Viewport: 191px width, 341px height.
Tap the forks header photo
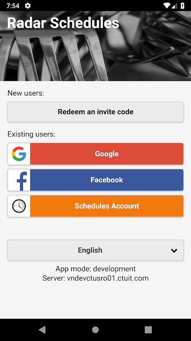[x=95, y=46]
